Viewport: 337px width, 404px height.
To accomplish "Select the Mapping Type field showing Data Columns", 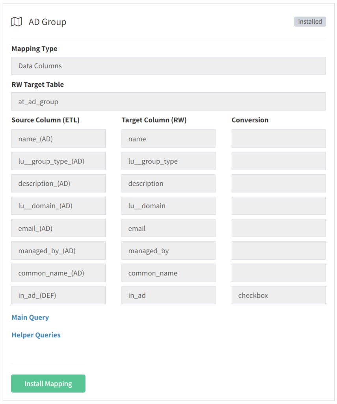I will click(x=168, y=65).
